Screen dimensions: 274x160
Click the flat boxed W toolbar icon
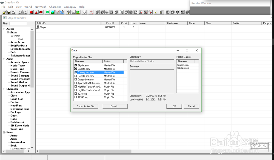tap(182, 12)
